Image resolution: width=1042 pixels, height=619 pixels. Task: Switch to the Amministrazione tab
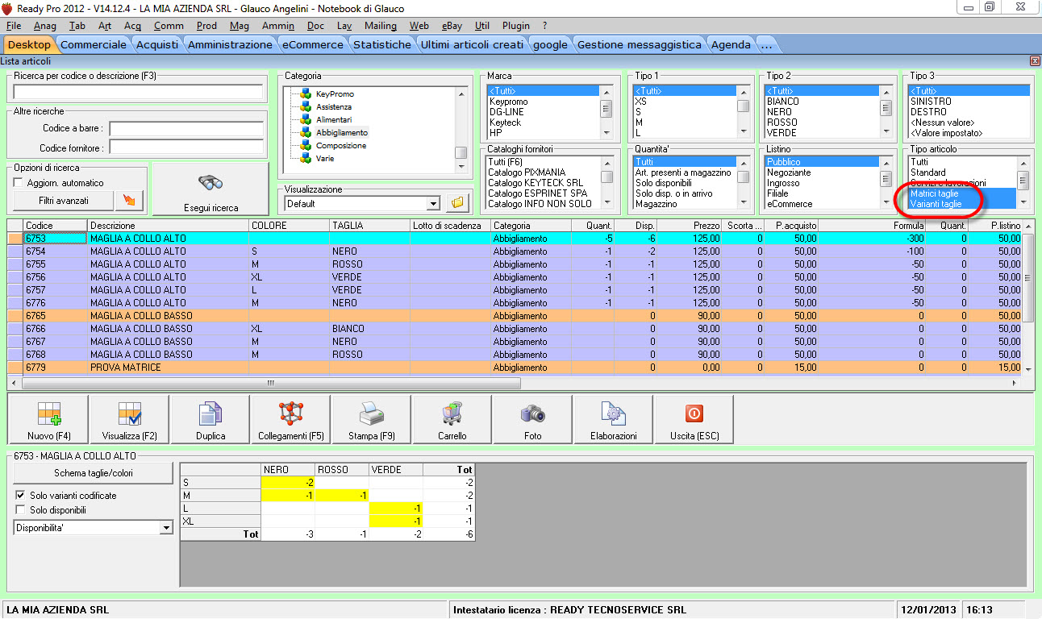(230, 44)
